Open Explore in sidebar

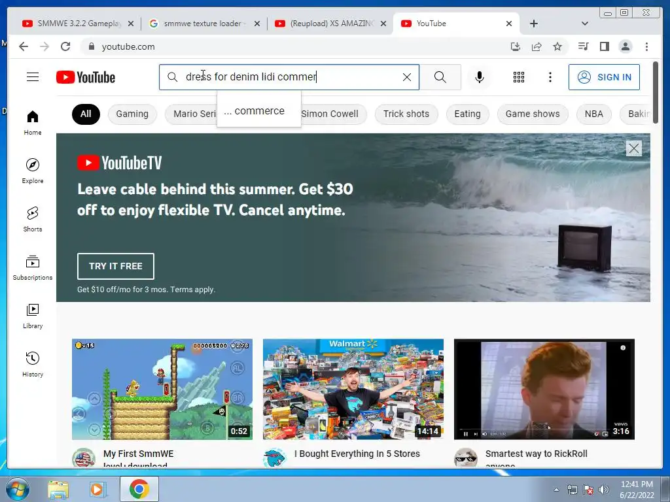tap(33, 171)
